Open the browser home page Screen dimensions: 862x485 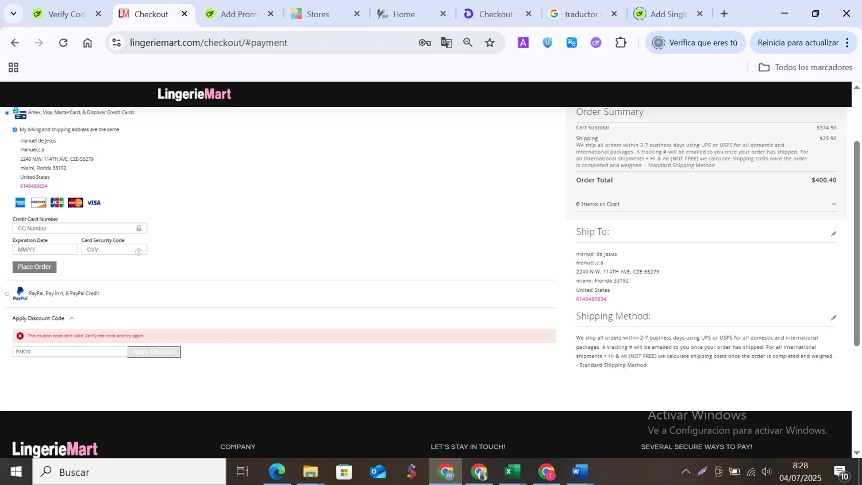point(87,43)
